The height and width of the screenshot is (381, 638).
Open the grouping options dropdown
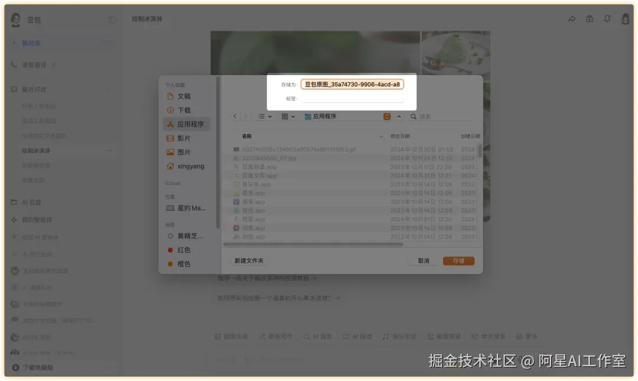pyautogui.click(x=288, y=117)
